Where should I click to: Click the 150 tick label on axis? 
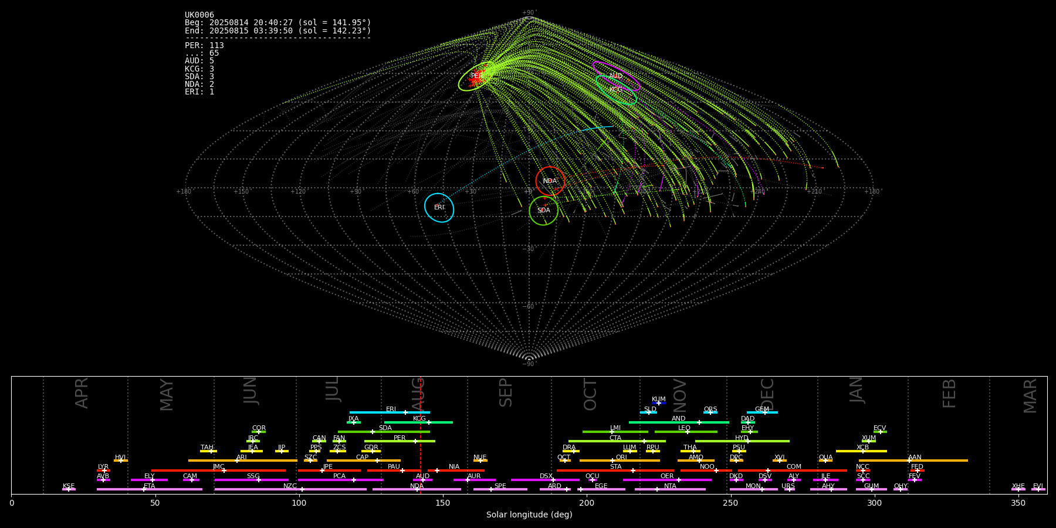point(443,503)
